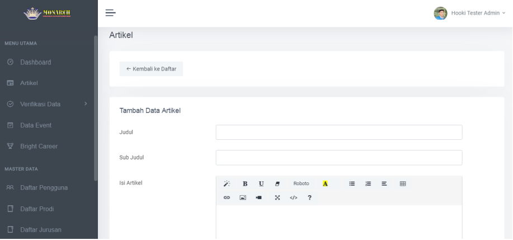Screen dimensions: 513x240
Task: Toggle the HTML code view
Action: tap(293, 197)
